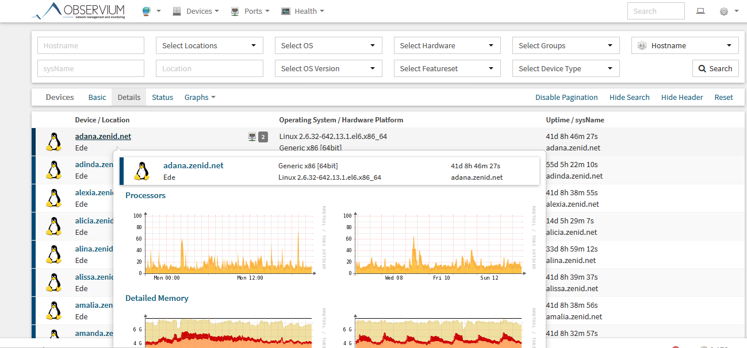
Task: Click uptime value 41d 8h 39m 37s
Action: click(x=572, y=277)
